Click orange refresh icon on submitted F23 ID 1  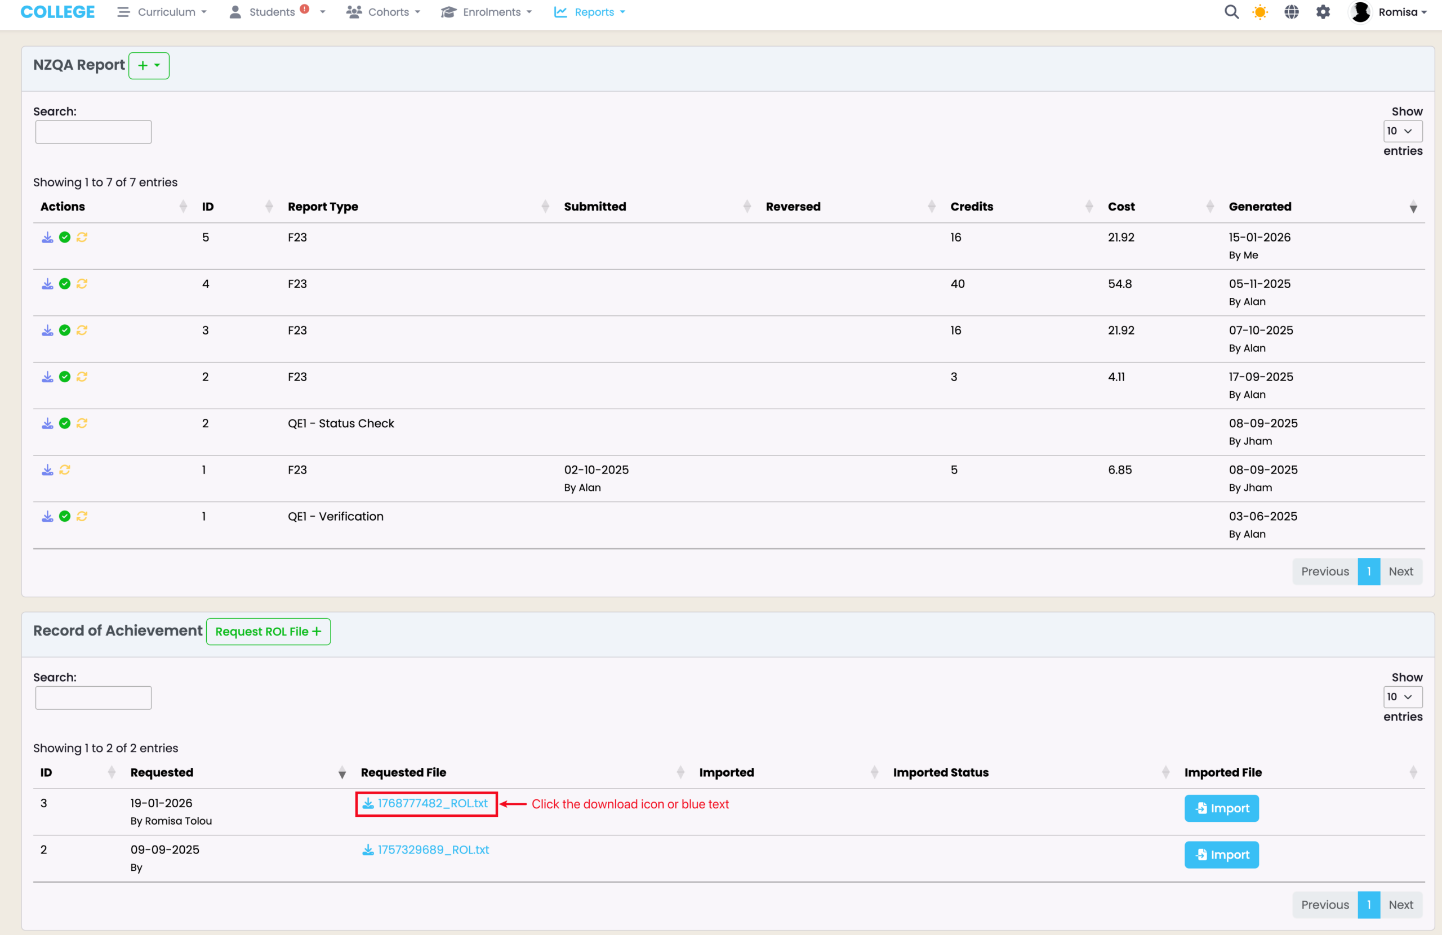pos(65,470)
